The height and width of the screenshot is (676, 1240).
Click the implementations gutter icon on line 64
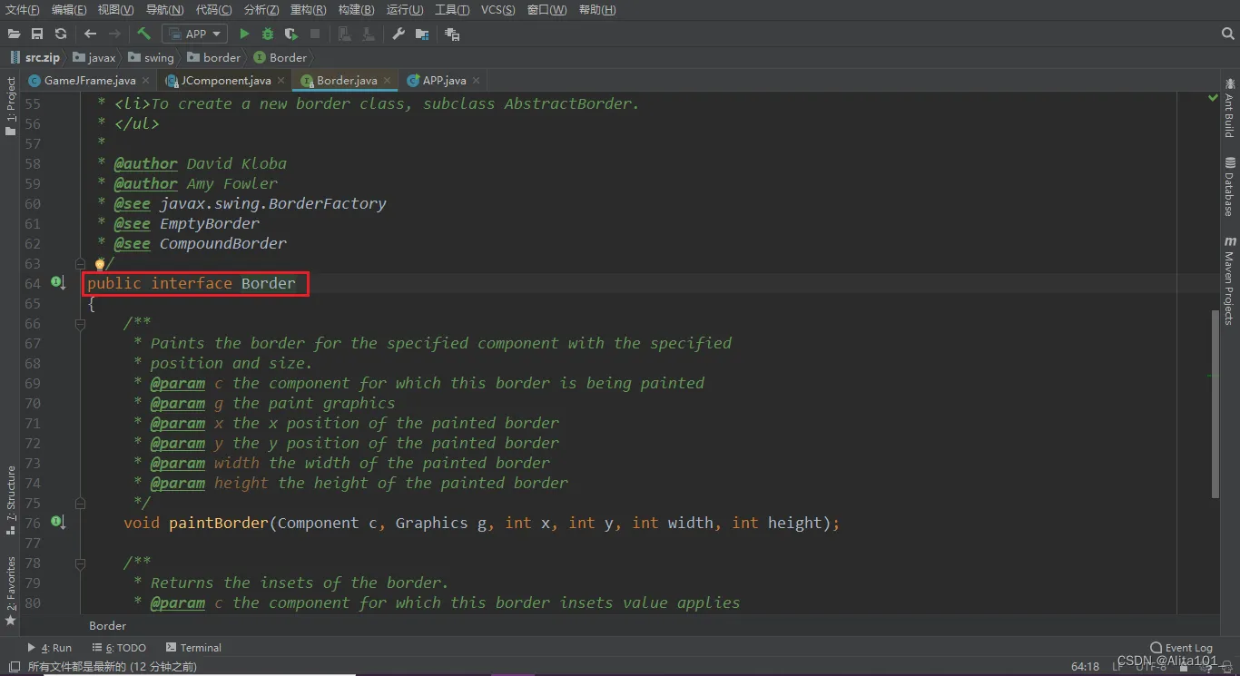[58, 283]
